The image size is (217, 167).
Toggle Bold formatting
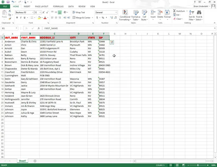(17, 18)
